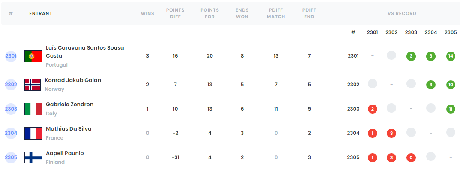460x172 pixels.
Task: Click the Norway flag icon
Action: [x=33, y=85]
